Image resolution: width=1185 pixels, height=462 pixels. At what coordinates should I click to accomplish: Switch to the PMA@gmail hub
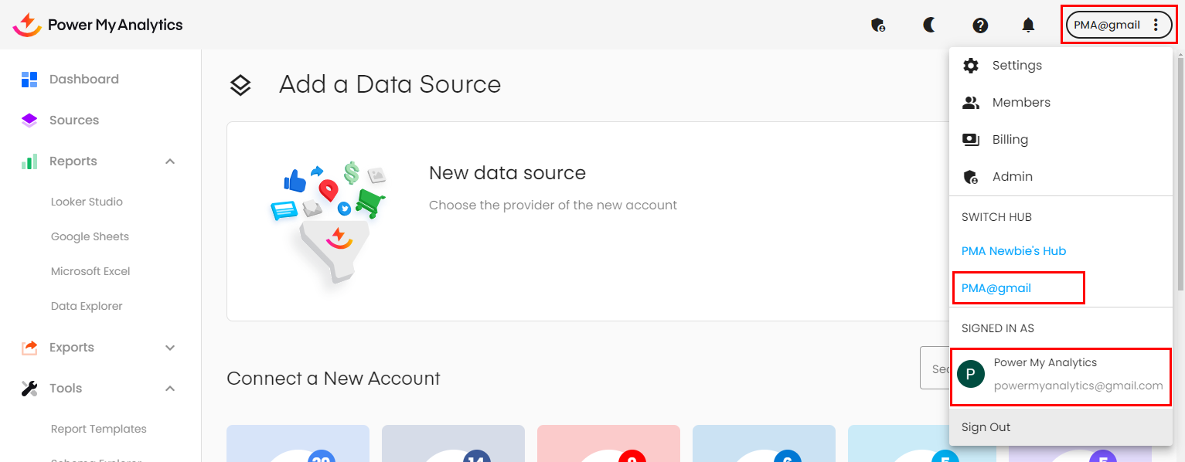996,288
